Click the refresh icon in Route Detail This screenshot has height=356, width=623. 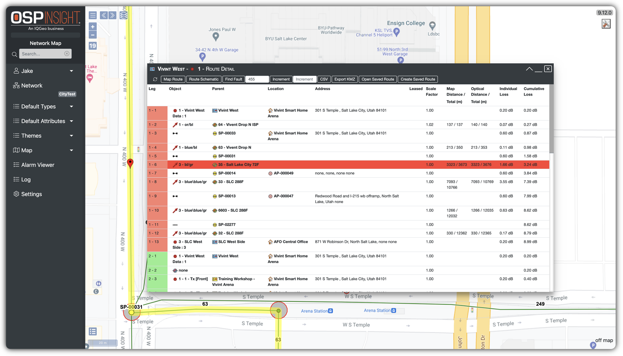155,79
